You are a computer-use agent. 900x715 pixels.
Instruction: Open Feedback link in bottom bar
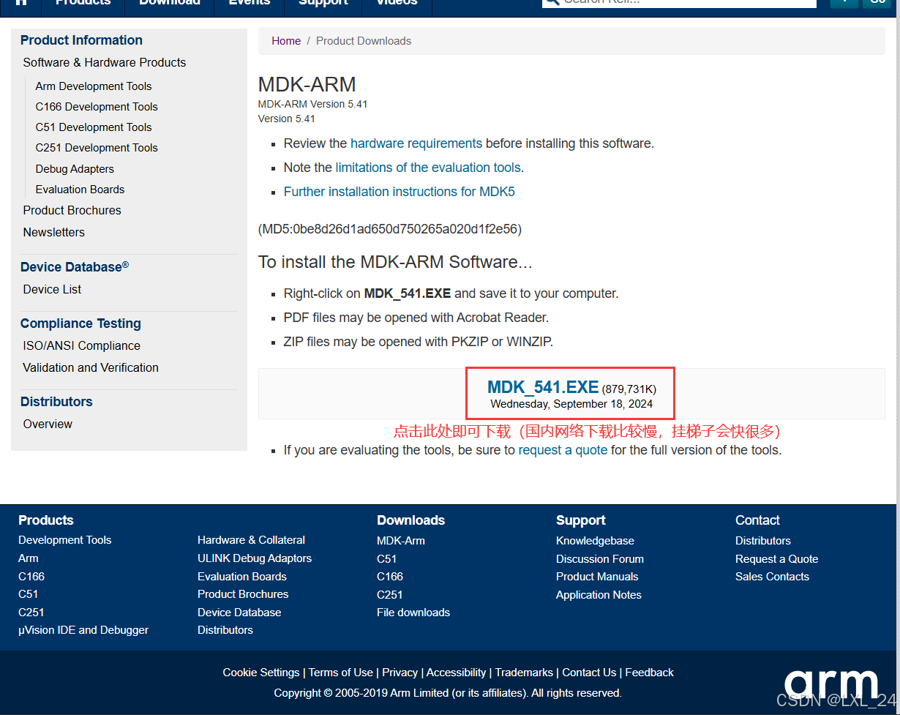[x=650, y=673]
